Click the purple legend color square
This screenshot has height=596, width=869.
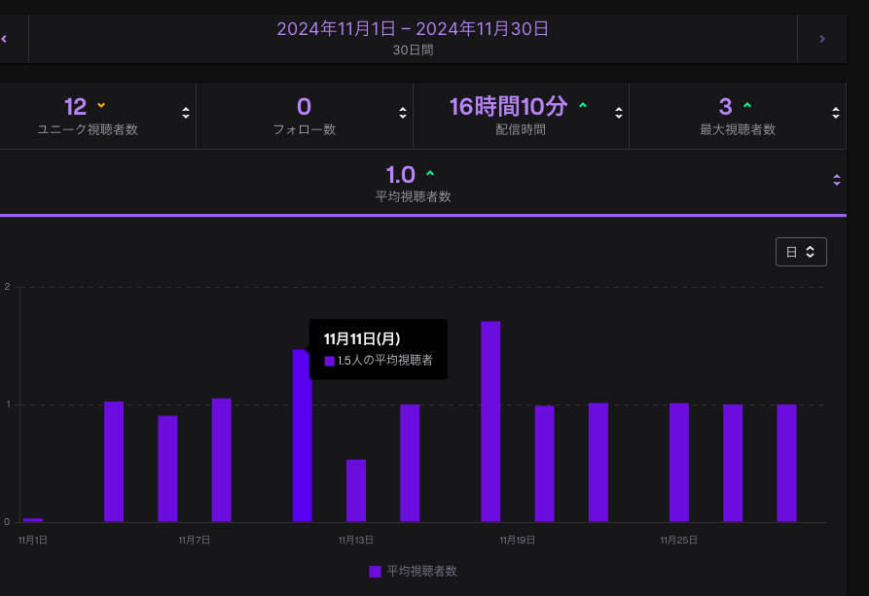375,571
